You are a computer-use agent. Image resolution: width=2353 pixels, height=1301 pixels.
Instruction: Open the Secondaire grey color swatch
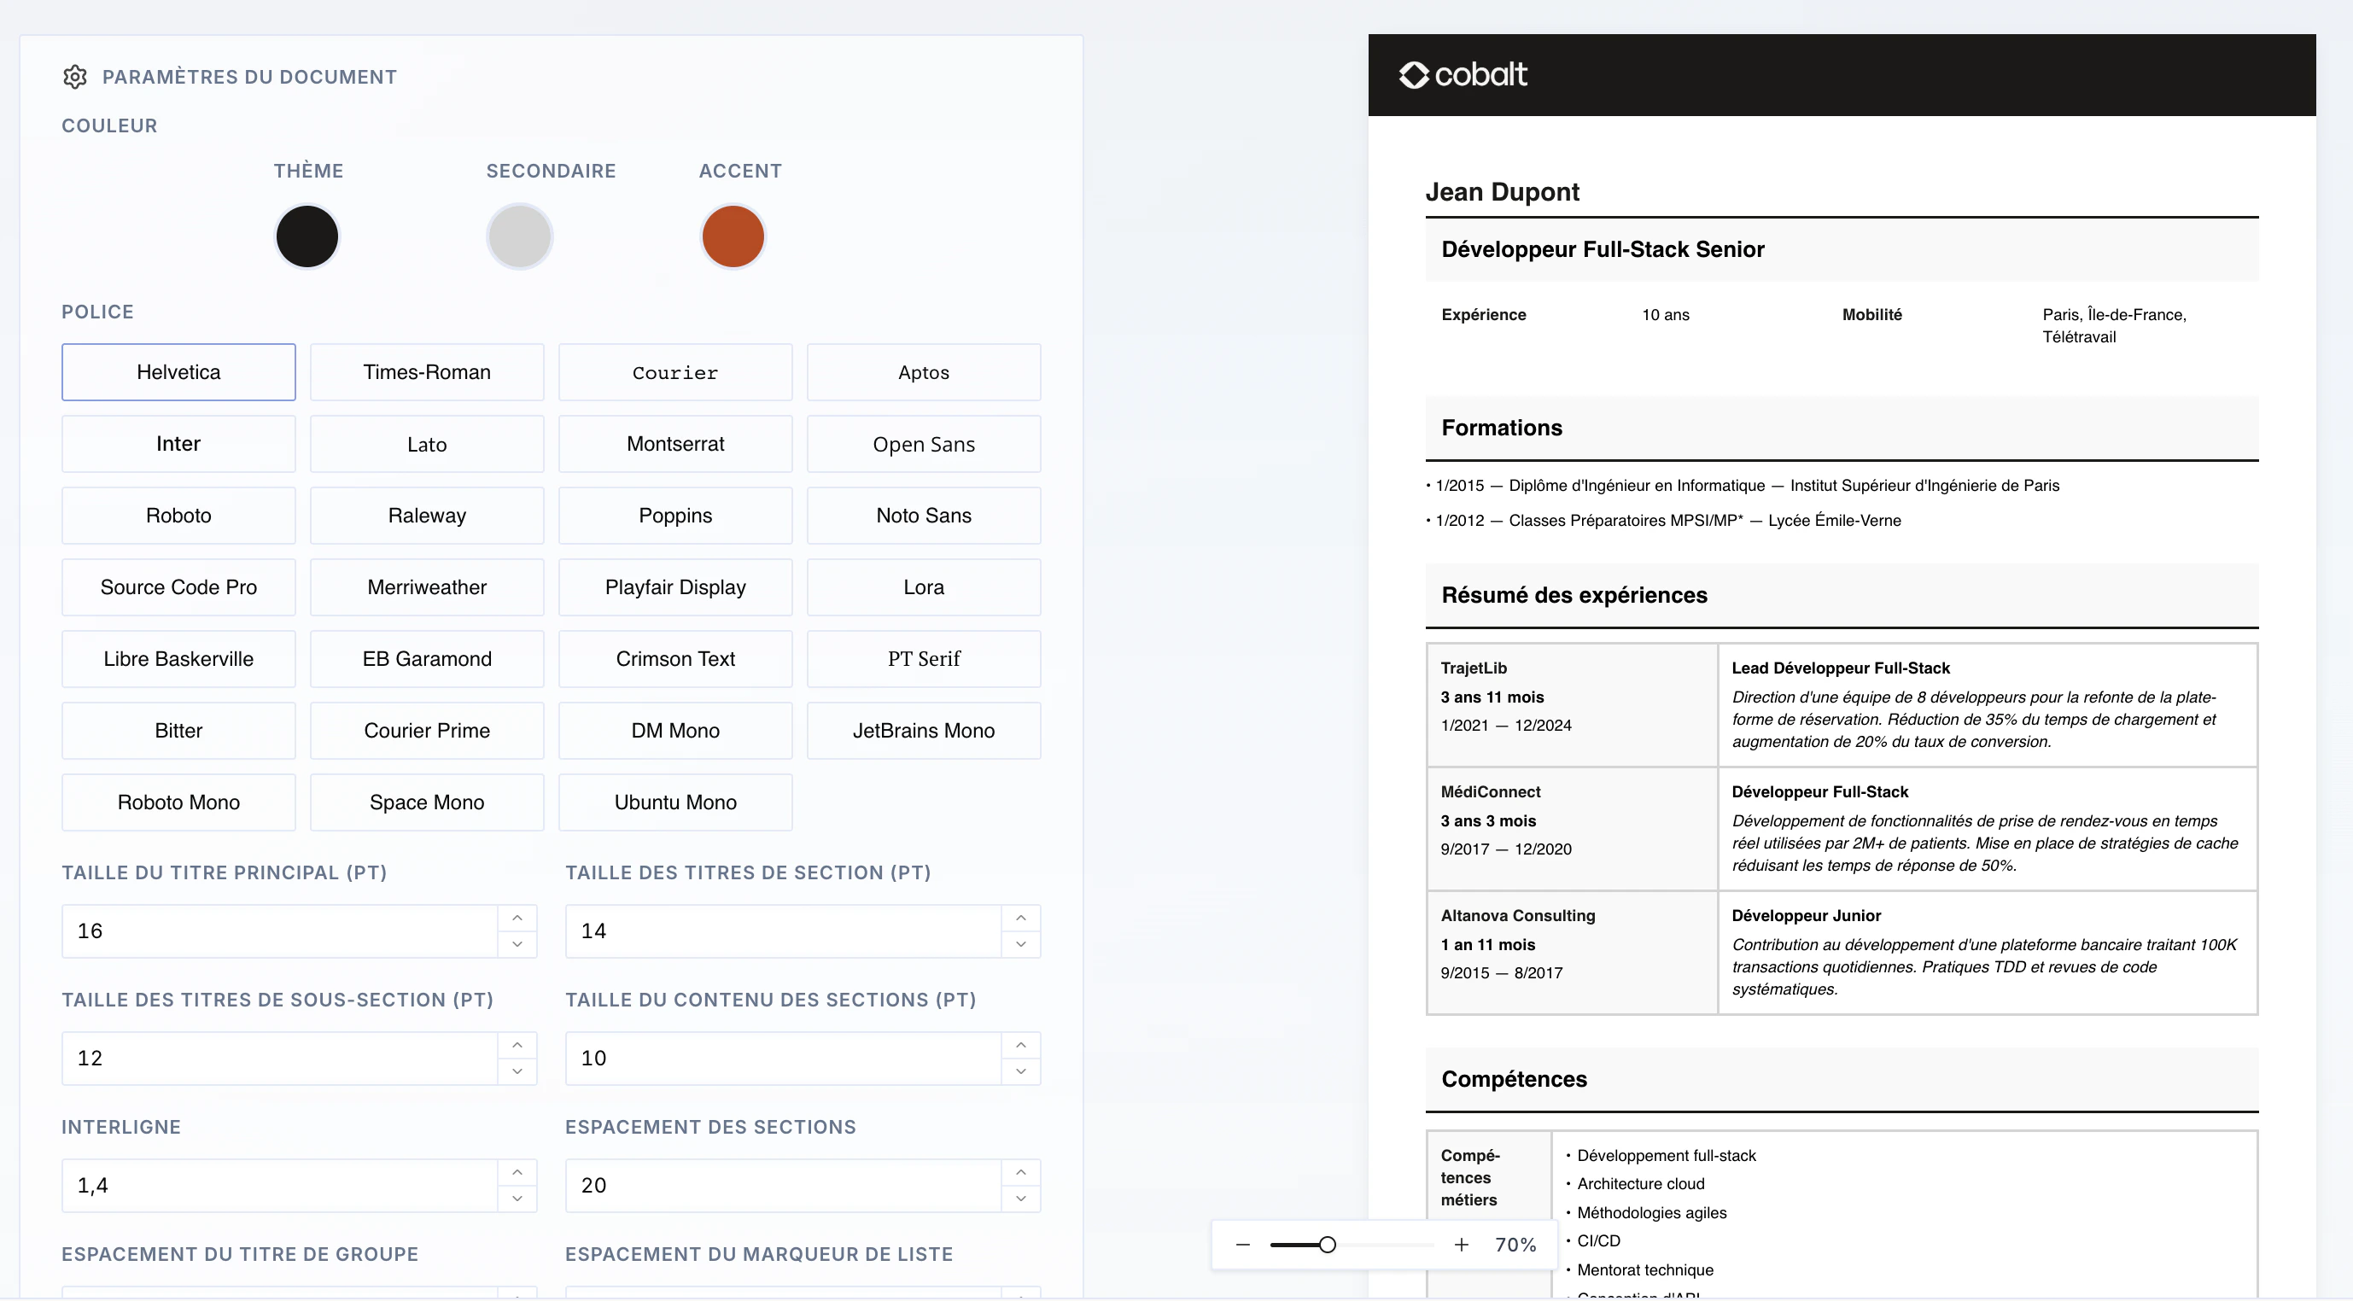point(520,236)
